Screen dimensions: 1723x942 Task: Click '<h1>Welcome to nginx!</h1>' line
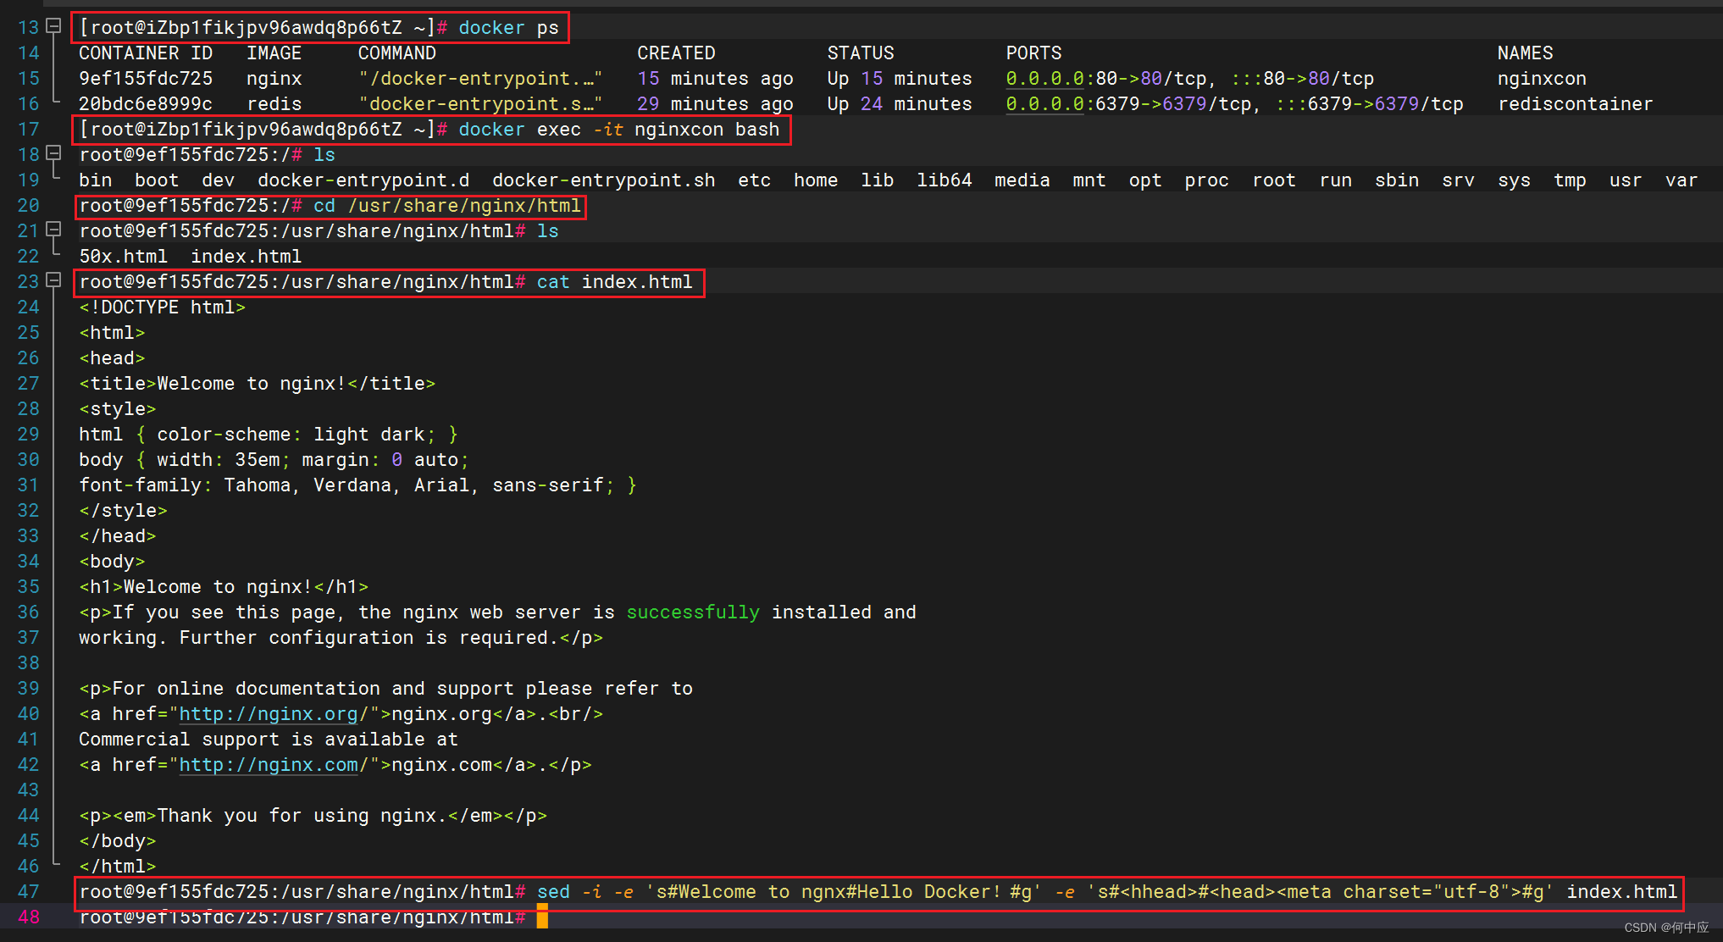pyautogui.click(x=224, y=587)
